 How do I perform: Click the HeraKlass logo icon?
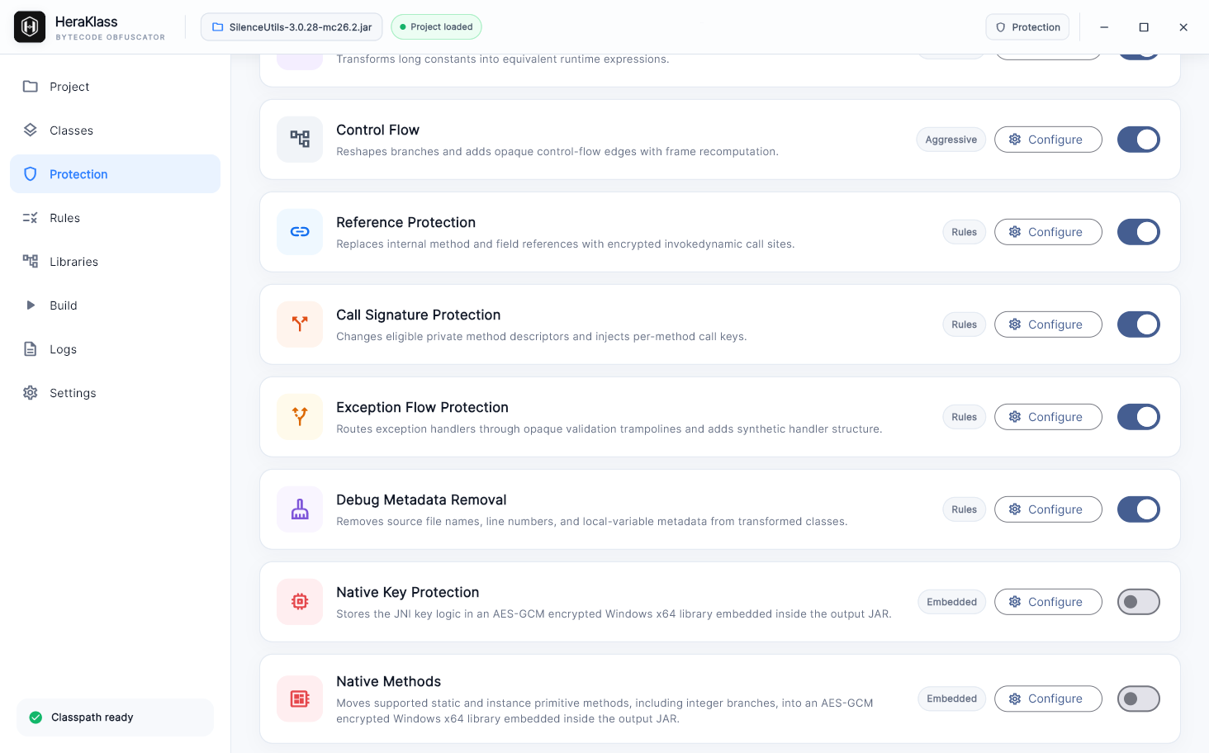click(30, 27)
